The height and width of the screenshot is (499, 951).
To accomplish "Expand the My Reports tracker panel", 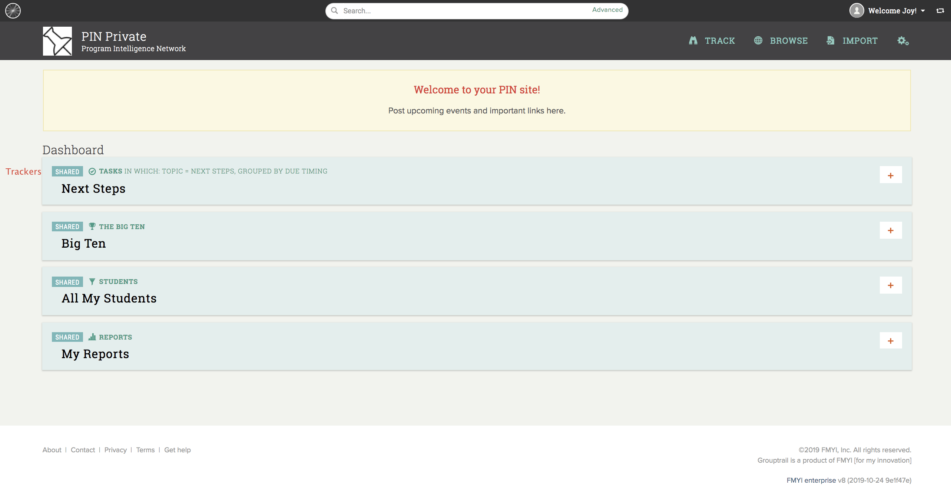I will coord(891,341).
